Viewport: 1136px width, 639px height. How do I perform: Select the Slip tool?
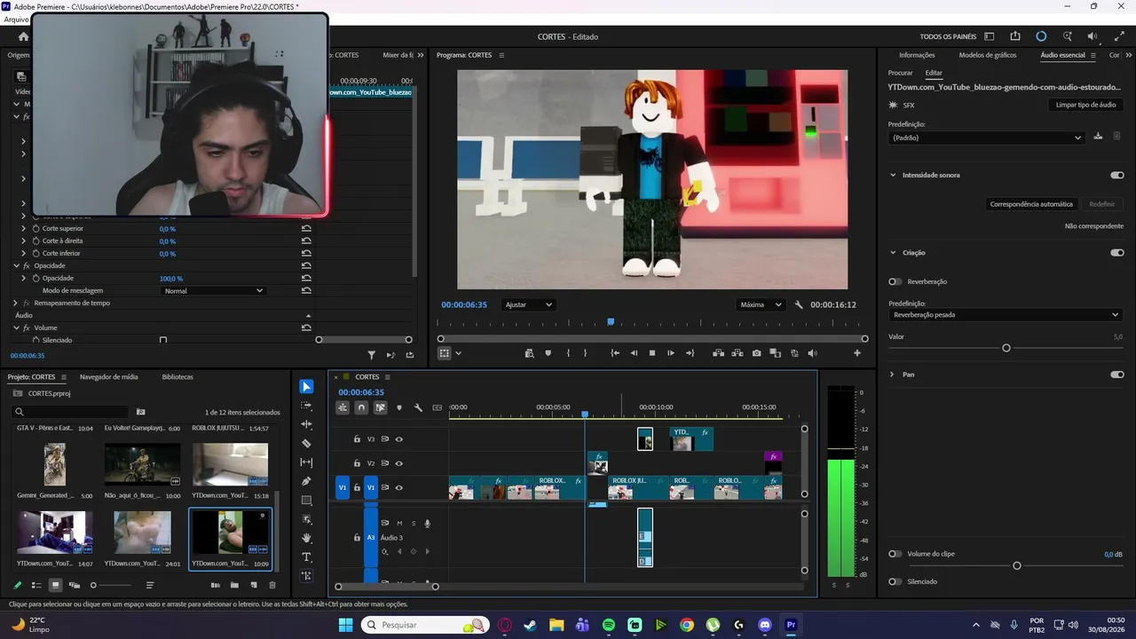(306, 462)
